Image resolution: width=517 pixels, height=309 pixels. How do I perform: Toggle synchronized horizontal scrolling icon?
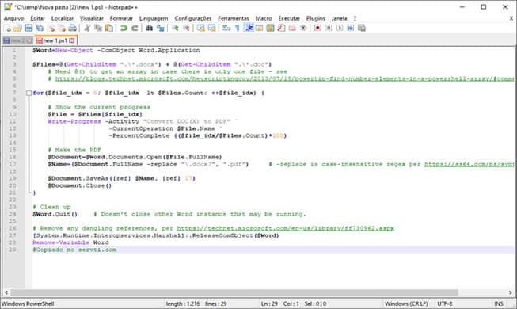pyautogui.click(x=212, y=28)
